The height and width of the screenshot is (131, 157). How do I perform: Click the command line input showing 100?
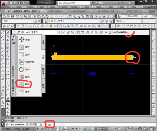49,125
